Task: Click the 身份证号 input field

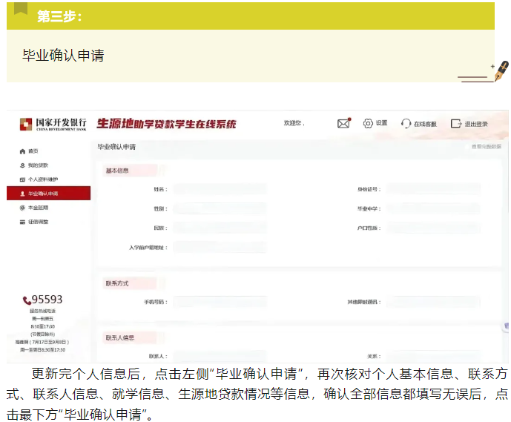Action: [433, 189]
